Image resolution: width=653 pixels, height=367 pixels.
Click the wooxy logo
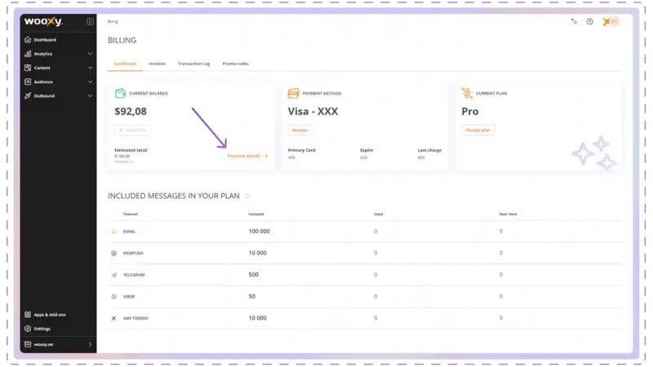coord(43,21)
